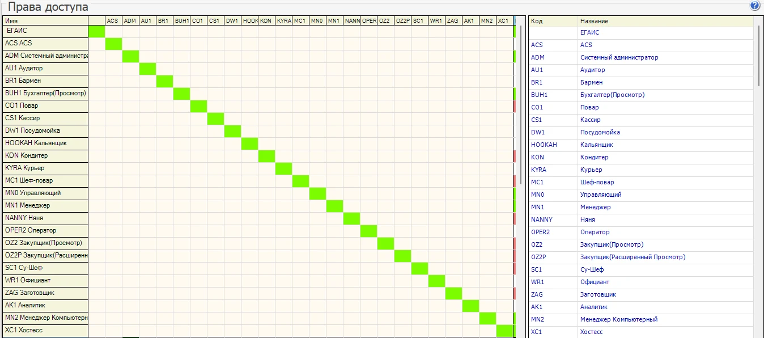
Task: Toggle the green cell in BR1 Бармен row
Action: click(x=165, y=82)
